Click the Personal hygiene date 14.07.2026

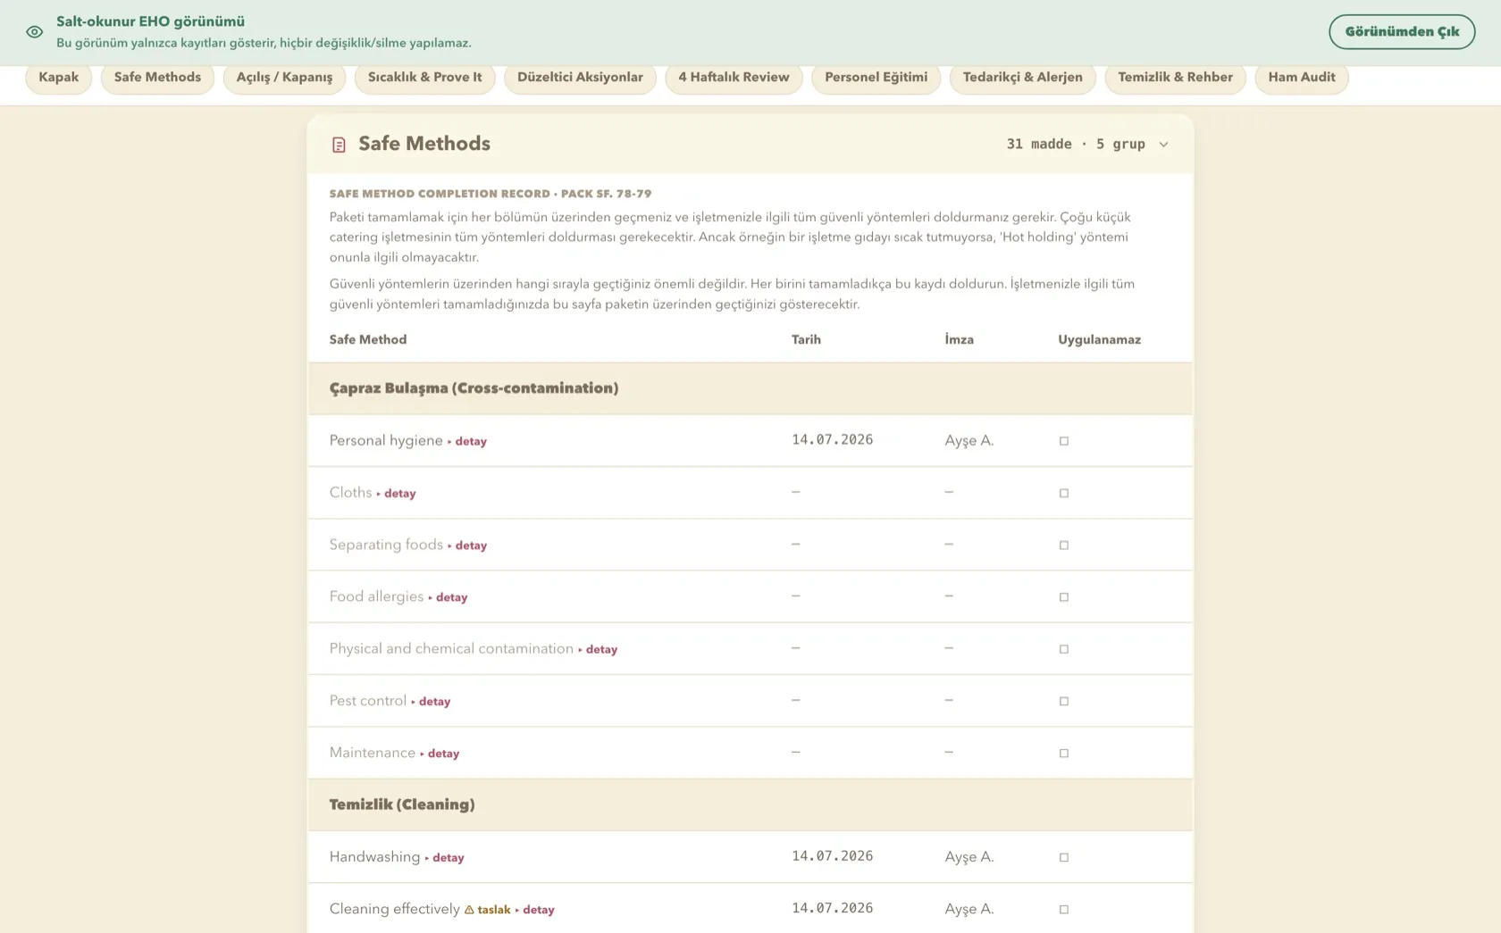(833, 440)
